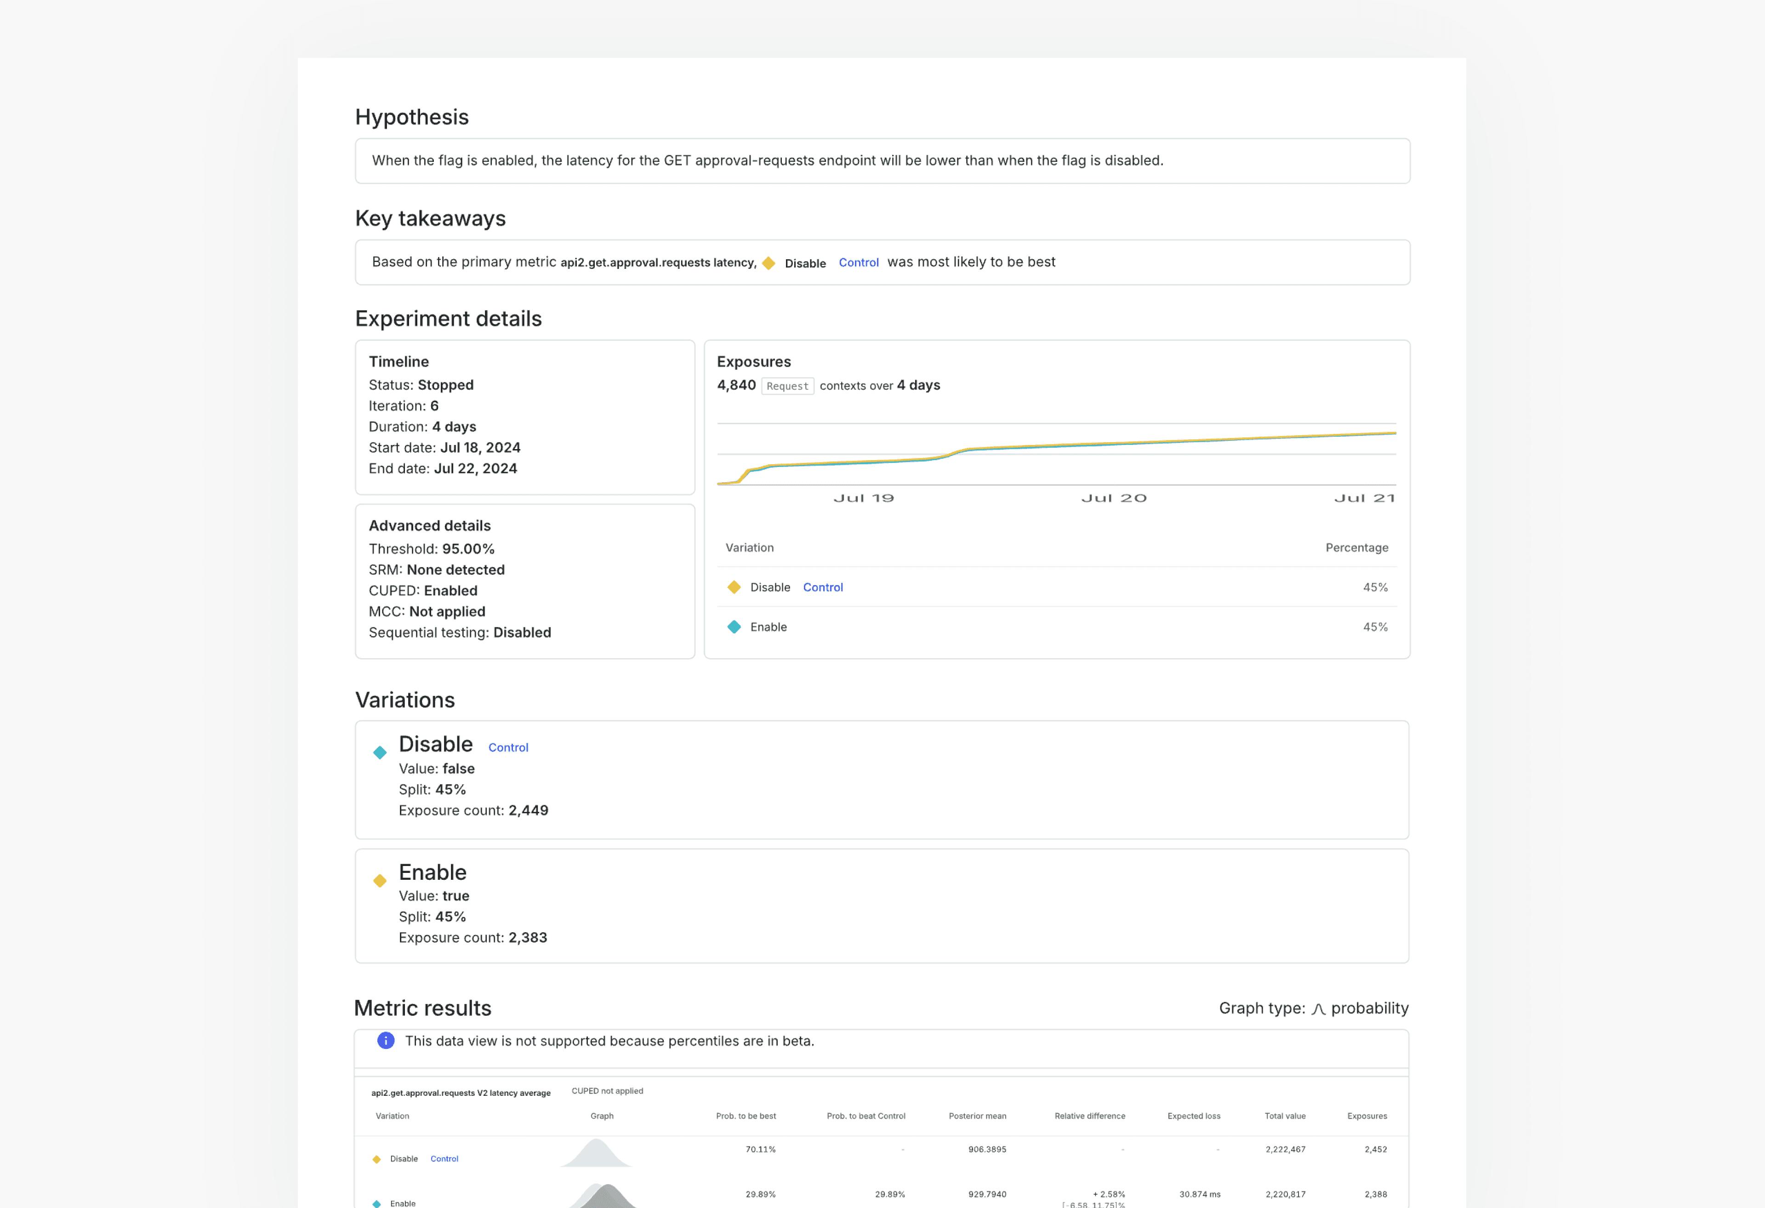Click the yellow diamond beside Enable variation card
Image resolution: width=1765 pixels, height=1208 pixels.
coord(380,881)
